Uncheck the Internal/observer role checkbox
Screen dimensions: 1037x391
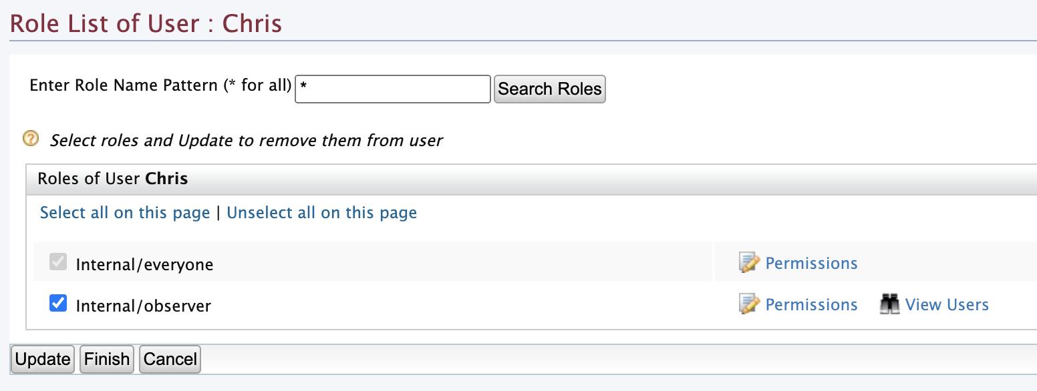58,304
